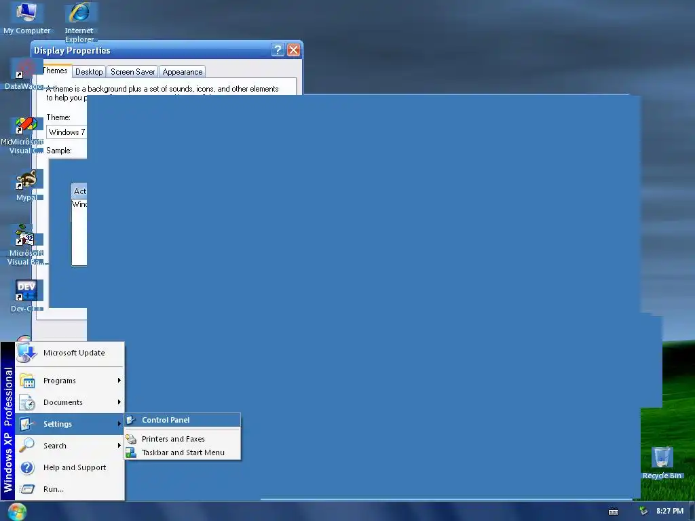Click the Run icon in Start menu

pyautogui.click(x=27, y=489)
